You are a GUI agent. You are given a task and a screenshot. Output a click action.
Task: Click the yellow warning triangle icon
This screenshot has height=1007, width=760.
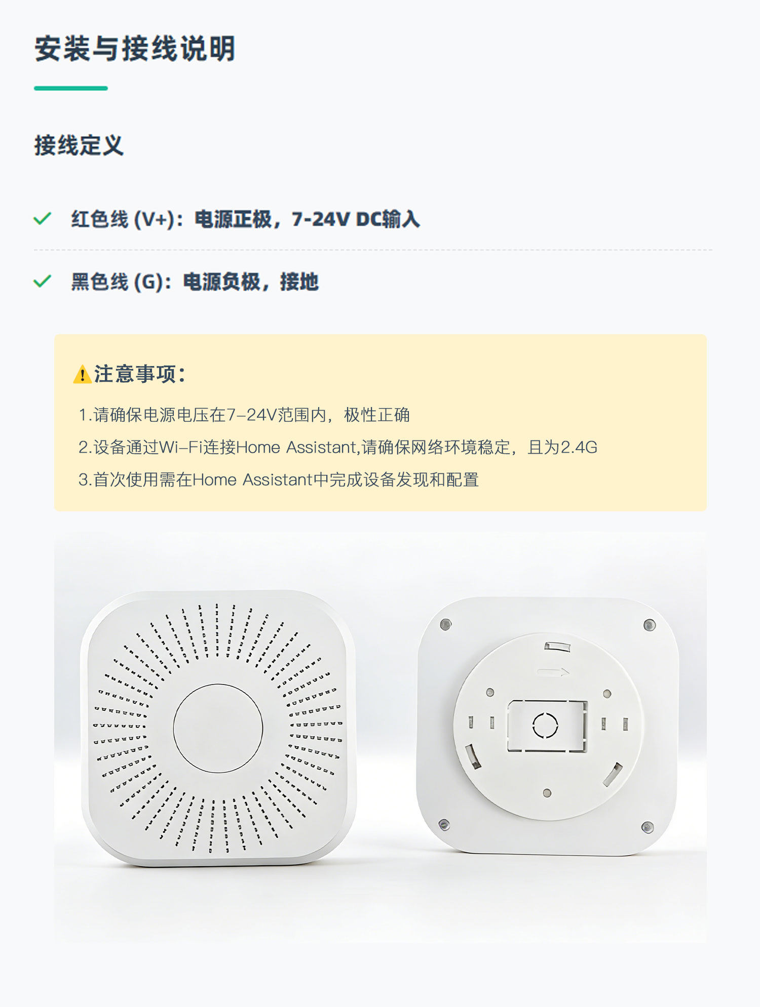(82, 375)
